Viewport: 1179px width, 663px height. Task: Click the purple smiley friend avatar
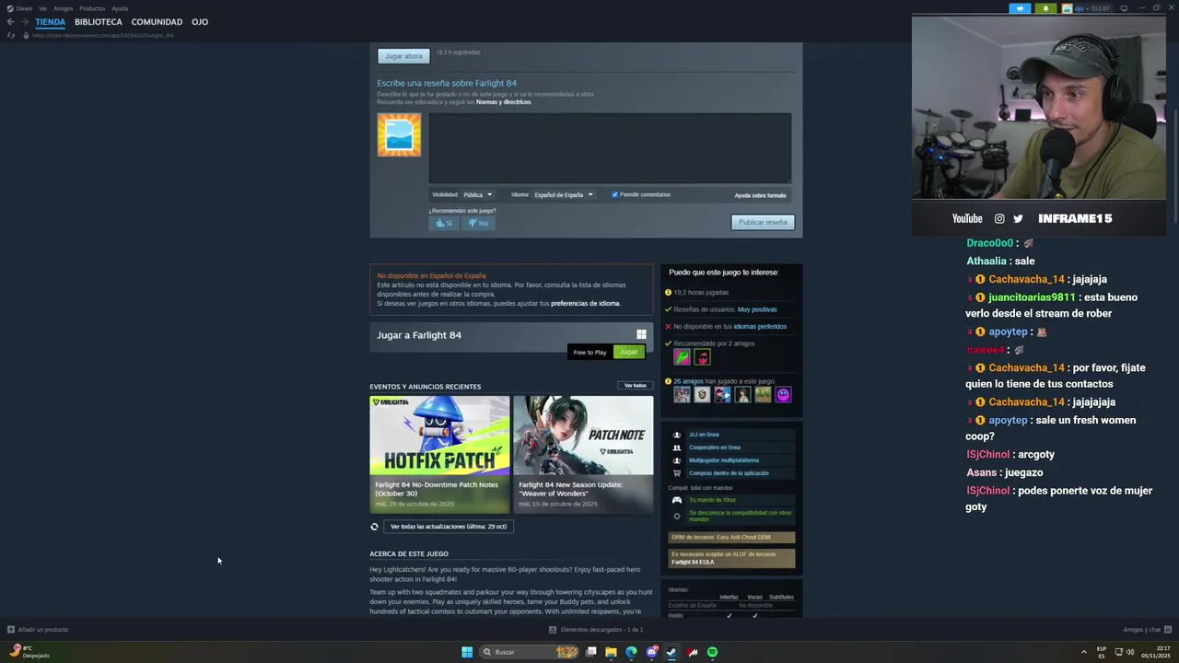coord(783,394)
